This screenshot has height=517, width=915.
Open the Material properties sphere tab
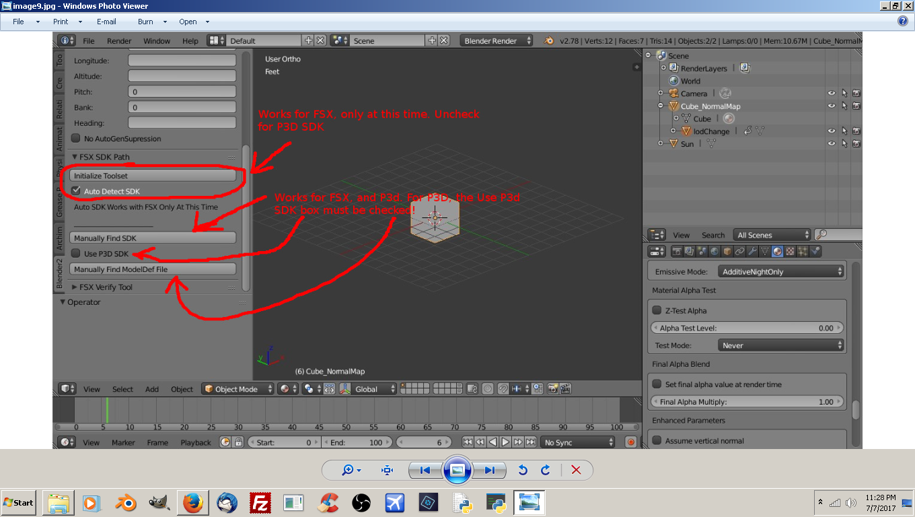(778, 251)
